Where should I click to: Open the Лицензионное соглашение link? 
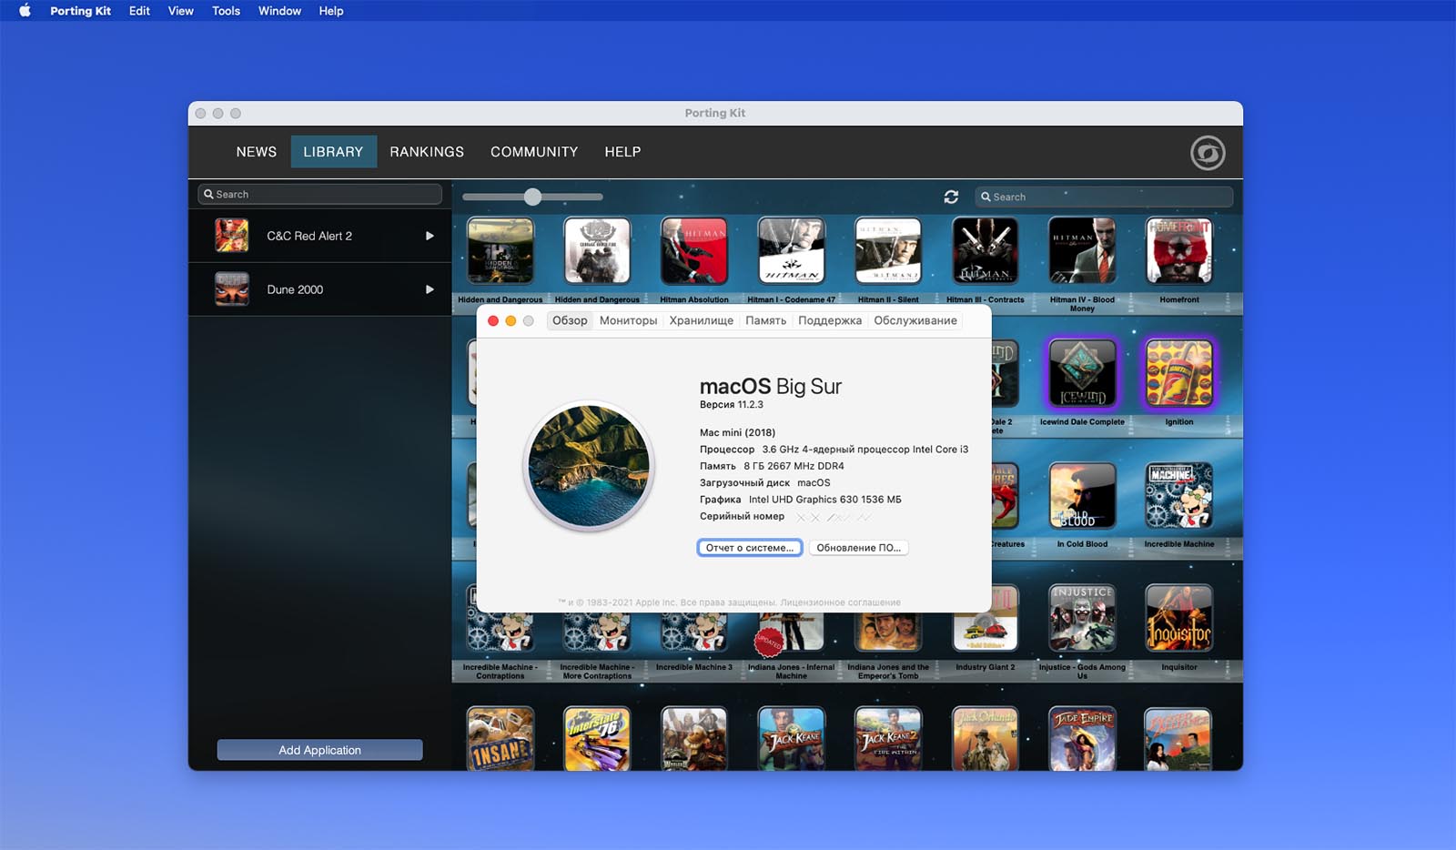[840, 602]
